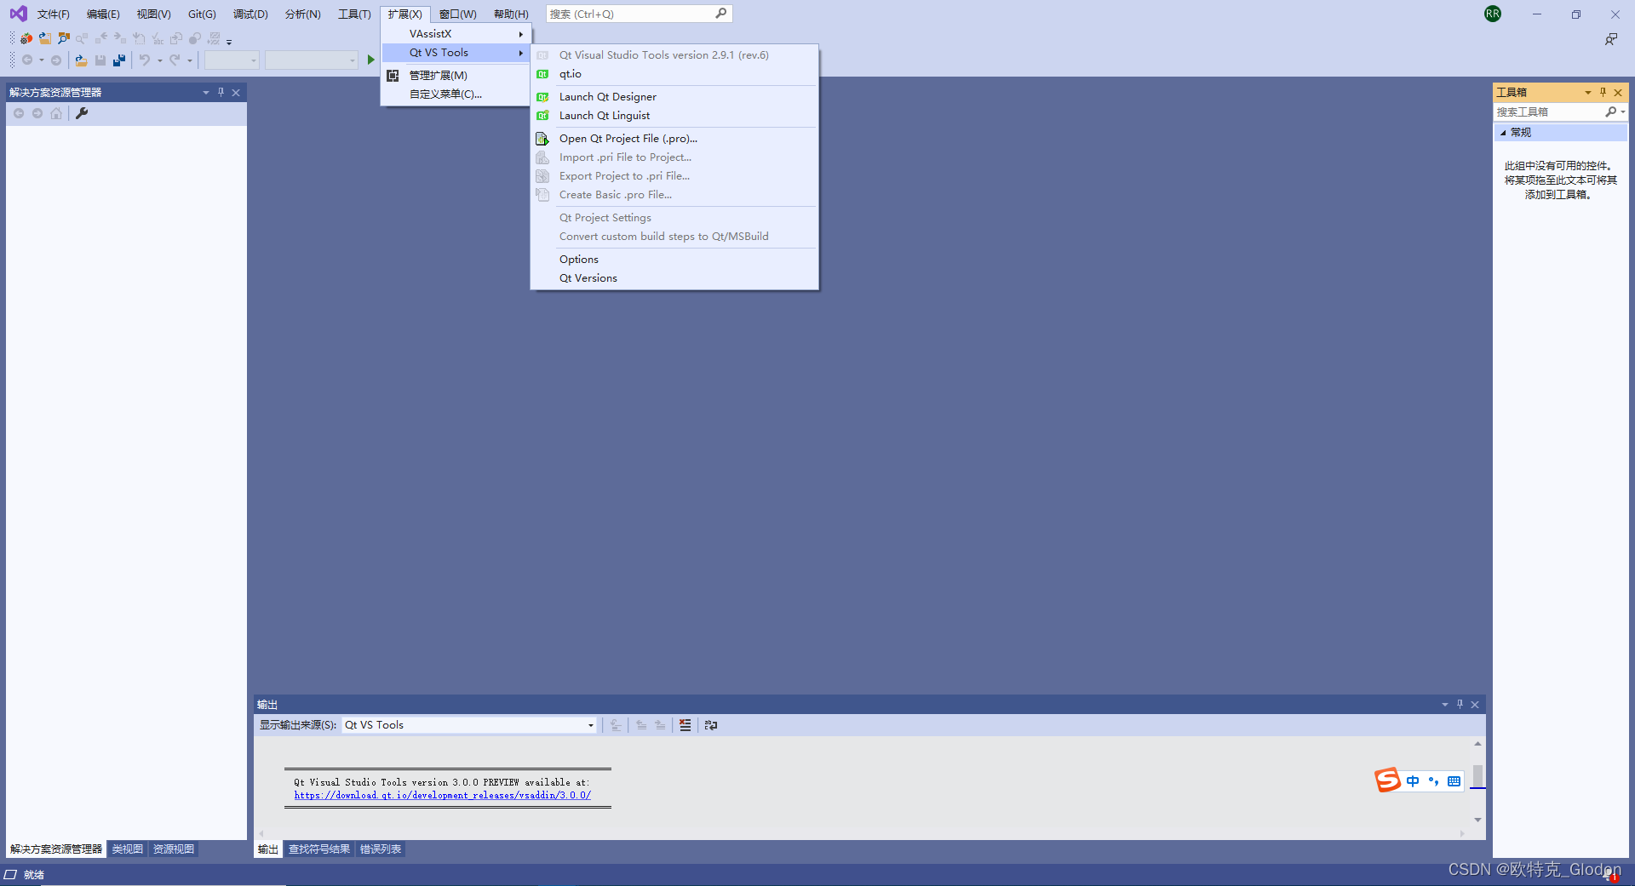Open 文件(F) menu
1635x886 pixels.
click(53, 14)
